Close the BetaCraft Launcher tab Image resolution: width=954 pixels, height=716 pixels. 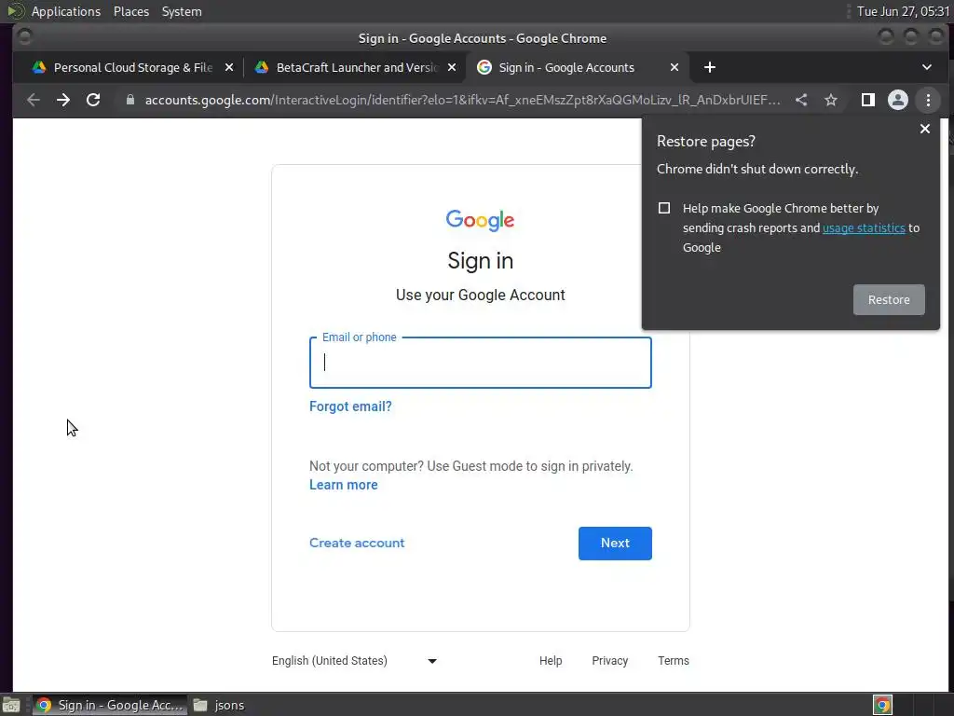click(452, 67)
